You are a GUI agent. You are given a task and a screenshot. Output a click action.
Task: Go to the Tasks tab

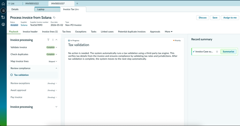point(94,32)
